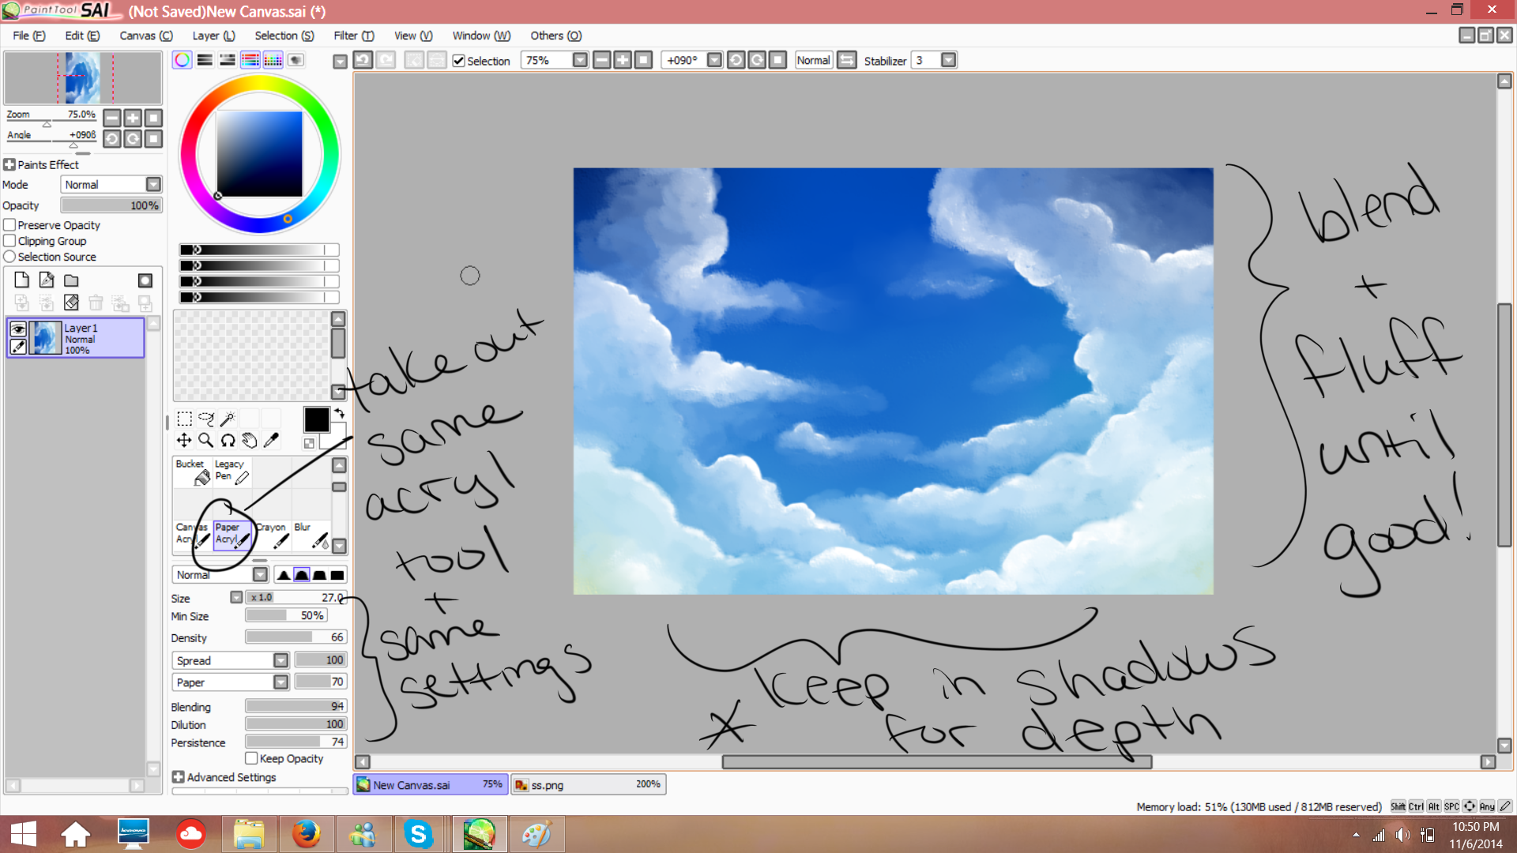Click the New Layer Set folder icon
The width and height of the screenshot is (1517, 853).
coord(71,280)
